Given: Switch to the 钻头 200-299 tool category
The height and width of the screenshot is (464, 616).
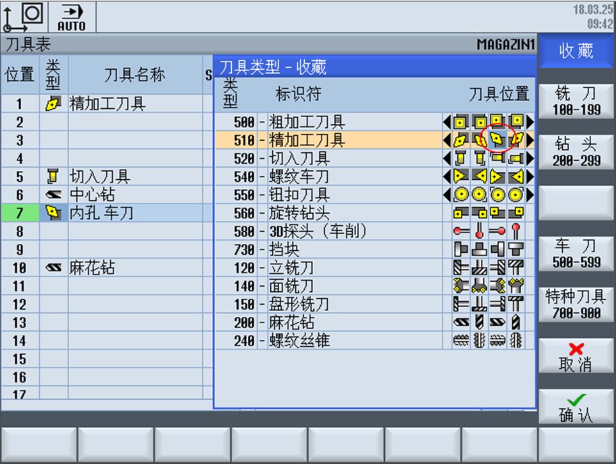Looking at the screenshot, I should [x=576, y=152].
